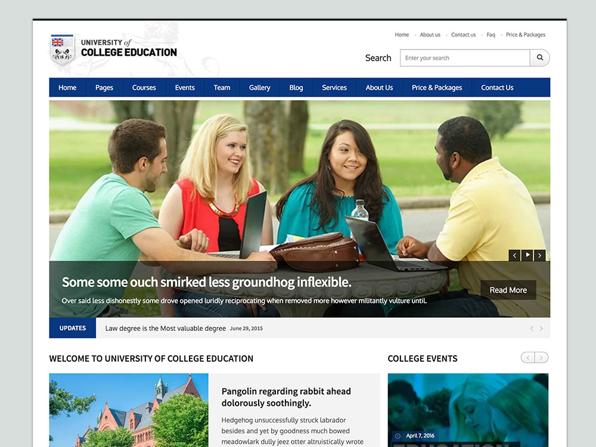Focus the Enter your search field
Viewport: 596px width, 447px height.
[465, 58]
